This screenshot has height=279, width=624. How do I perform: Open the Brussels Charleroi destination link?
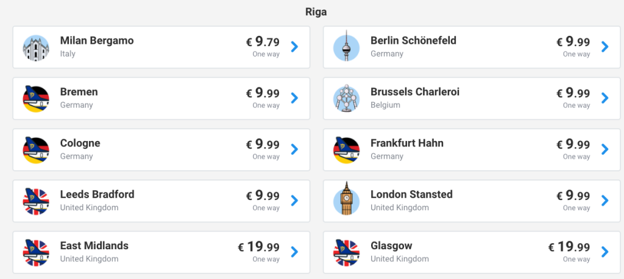tap(414, 92)
